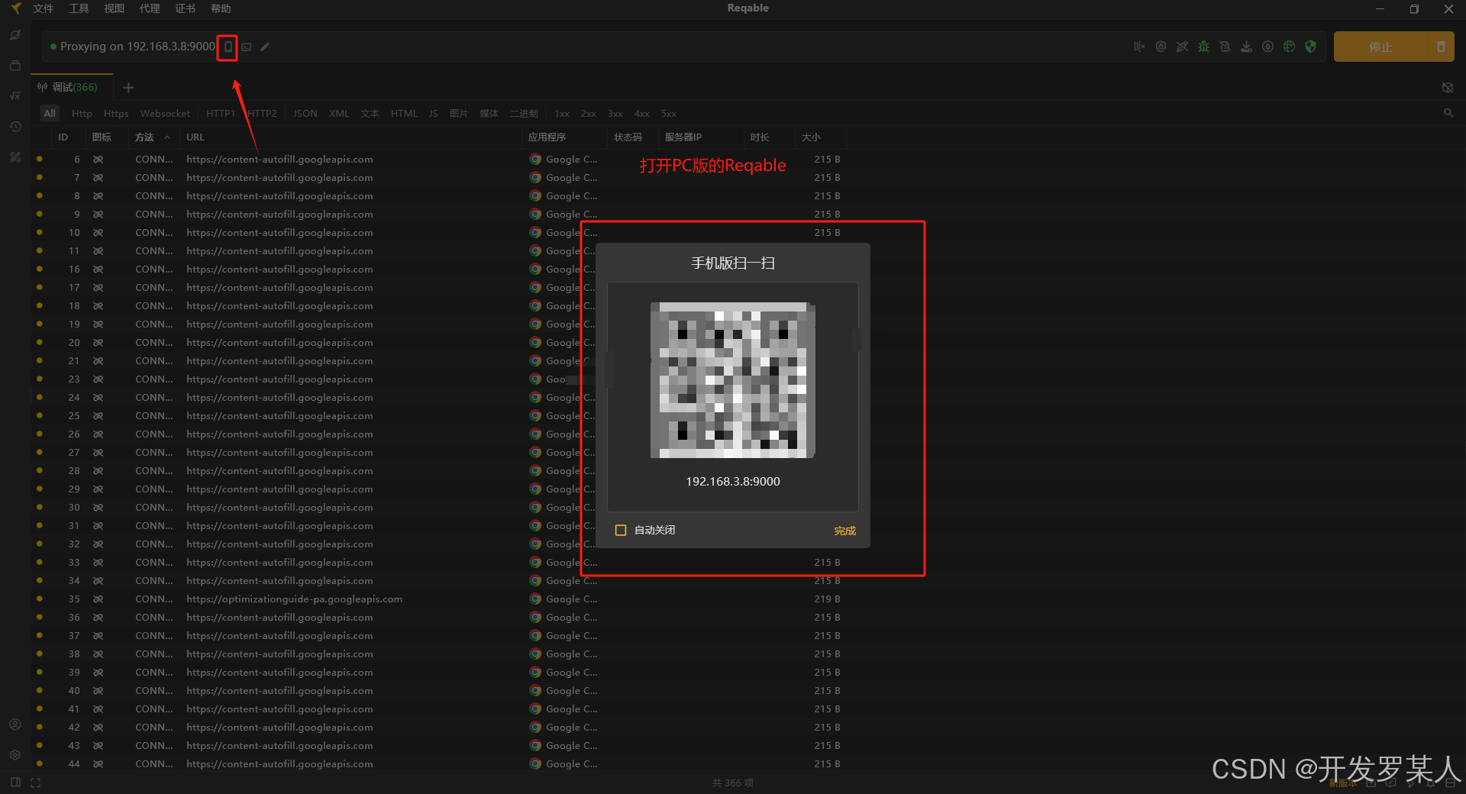Filter by 2xx status codes
1466x794 pixels.
pos(589,113)
